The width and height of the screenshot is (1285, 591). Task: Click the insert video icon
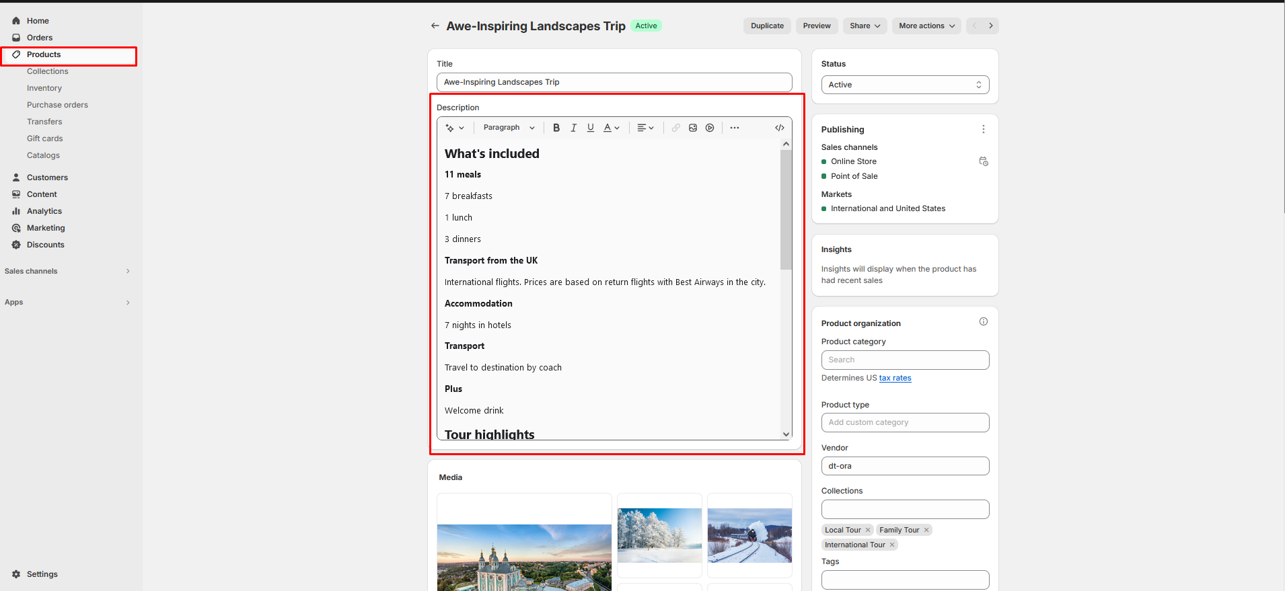(710, 128)
